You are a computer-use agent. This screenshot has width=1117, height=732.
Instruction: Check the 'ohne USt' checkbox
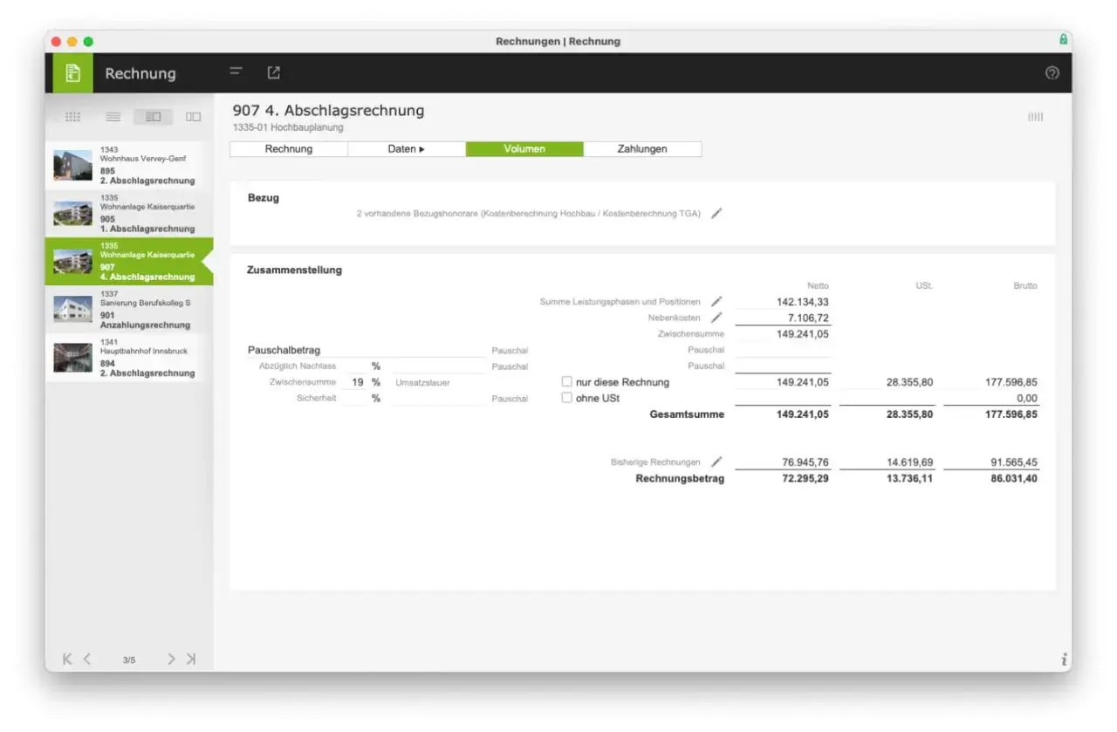pos(567,398)
